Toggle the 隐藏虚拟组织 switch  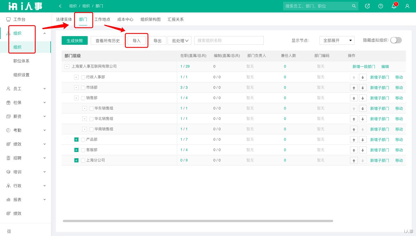[396, 40]
